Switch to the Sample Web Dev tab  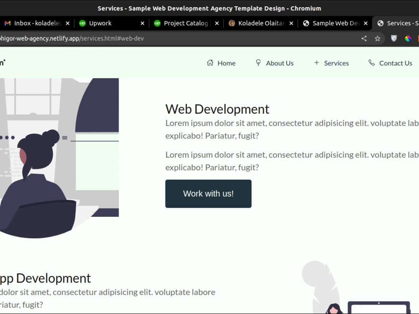pos(335,23)
